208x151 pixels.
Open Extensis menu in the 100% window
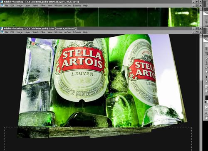tap(77, 5)
